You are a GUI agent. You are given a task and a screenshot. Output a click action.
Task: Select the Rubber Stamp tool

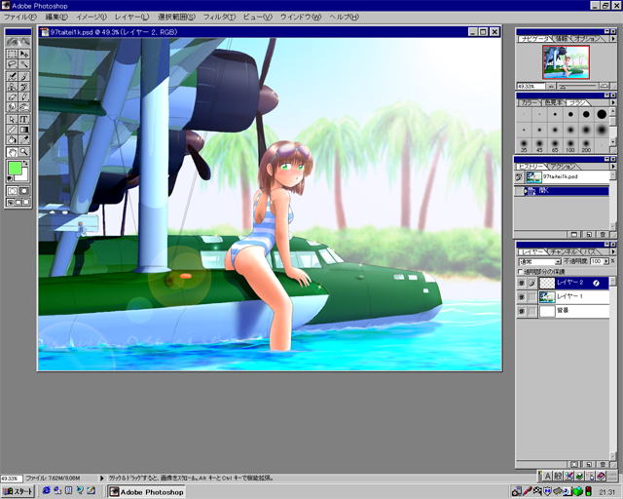coord(13,87)
